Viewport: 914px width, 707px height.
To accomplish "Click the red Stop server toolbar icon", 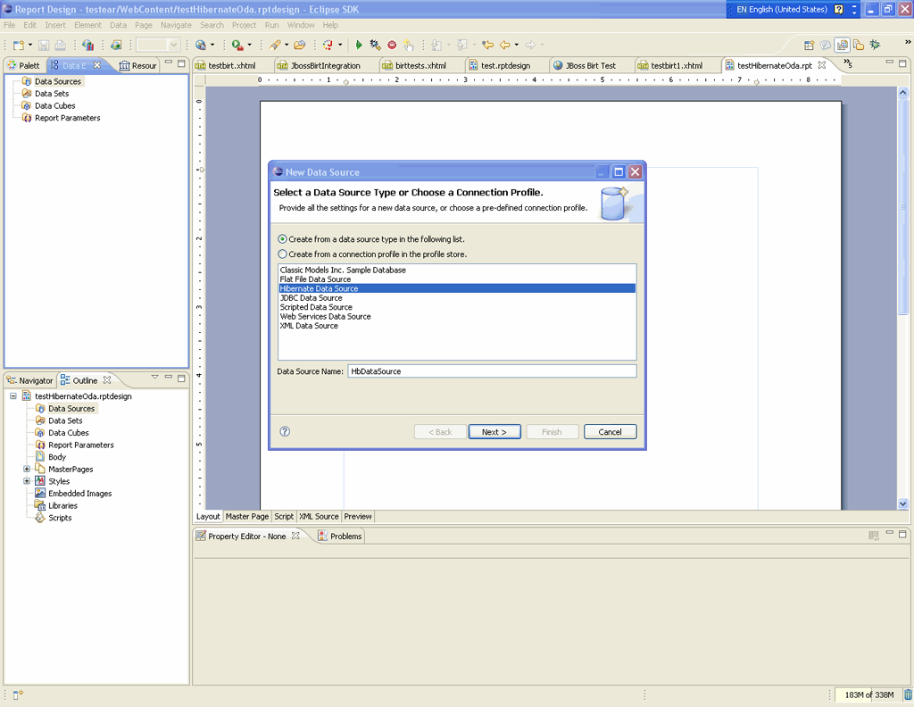I will [392, 45].
